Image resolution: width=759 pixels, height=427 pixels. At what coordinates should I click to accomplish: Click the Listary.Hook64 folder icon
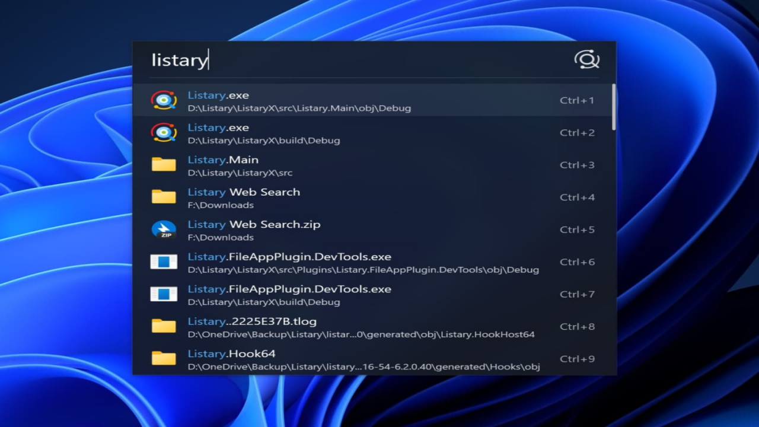click(x=164, y=358)
